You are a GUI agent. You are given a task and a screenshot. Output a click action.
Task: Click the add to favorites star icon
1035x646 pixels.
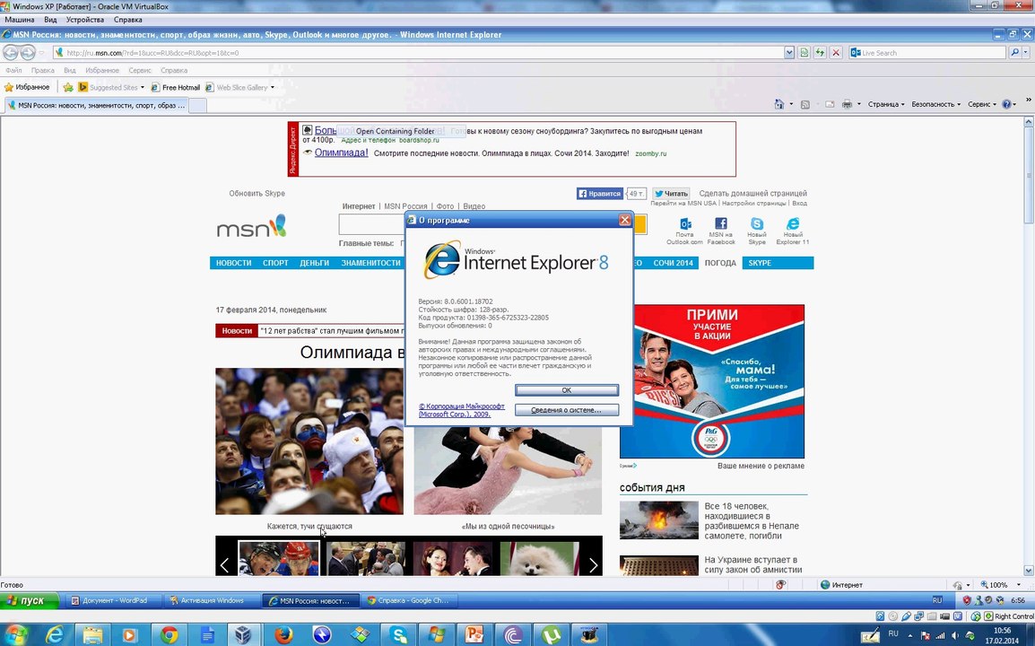coord(68,87)
